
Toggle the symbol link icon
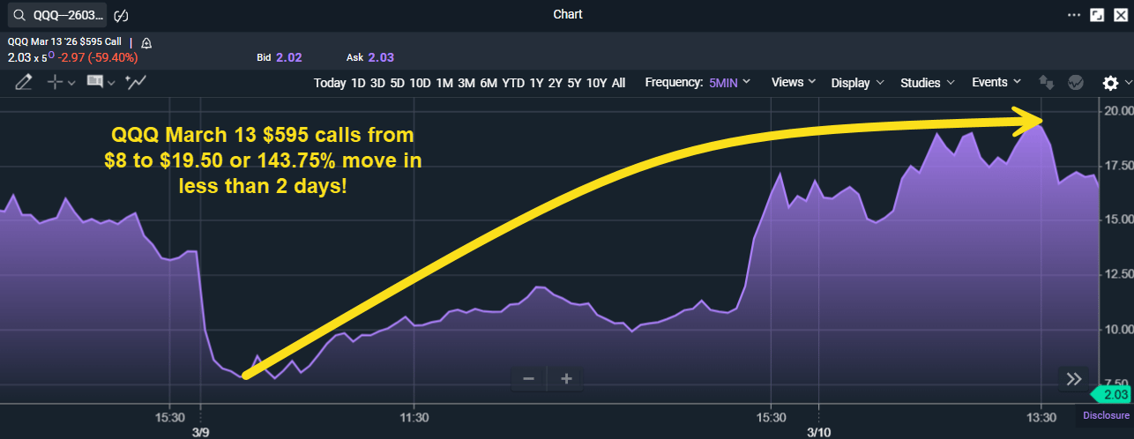click(123, 15)
